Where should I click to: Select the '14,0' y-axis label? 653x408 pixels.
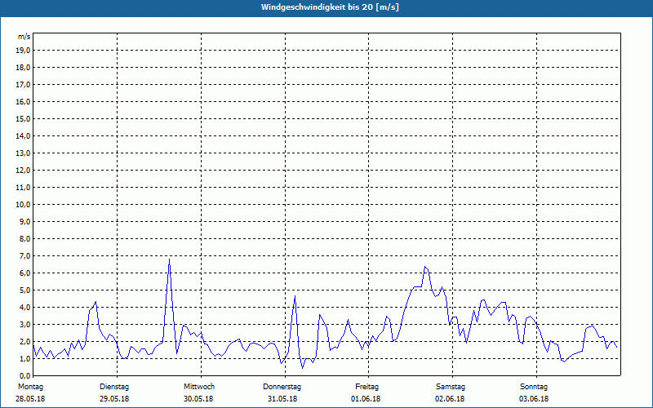pyautogui.click(x=23, y=135)
